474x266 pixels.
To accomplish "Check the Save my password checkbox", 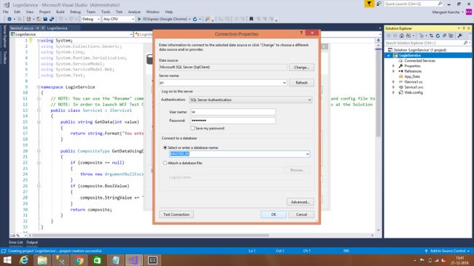I will pyautogui.click(x=193, y=129).
